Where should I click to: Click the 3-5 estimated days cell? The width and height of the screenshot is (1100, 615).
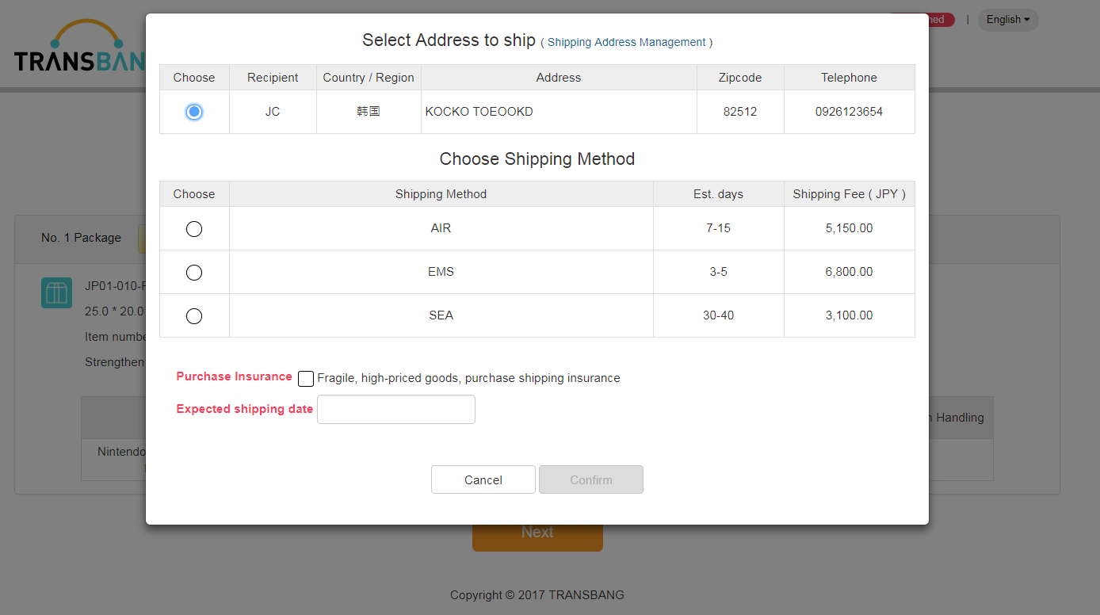pyautogui.click(x=719, y=272)
